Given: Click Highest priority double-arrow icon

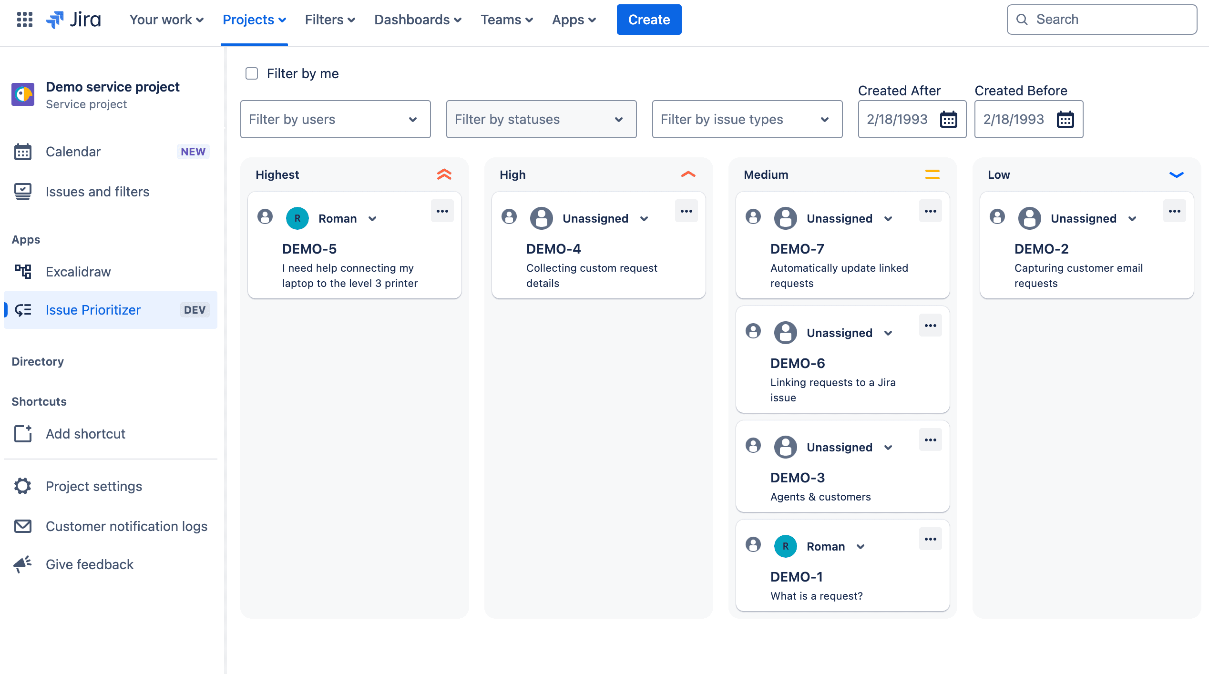Looking at the screenshot, I should 444,174.
